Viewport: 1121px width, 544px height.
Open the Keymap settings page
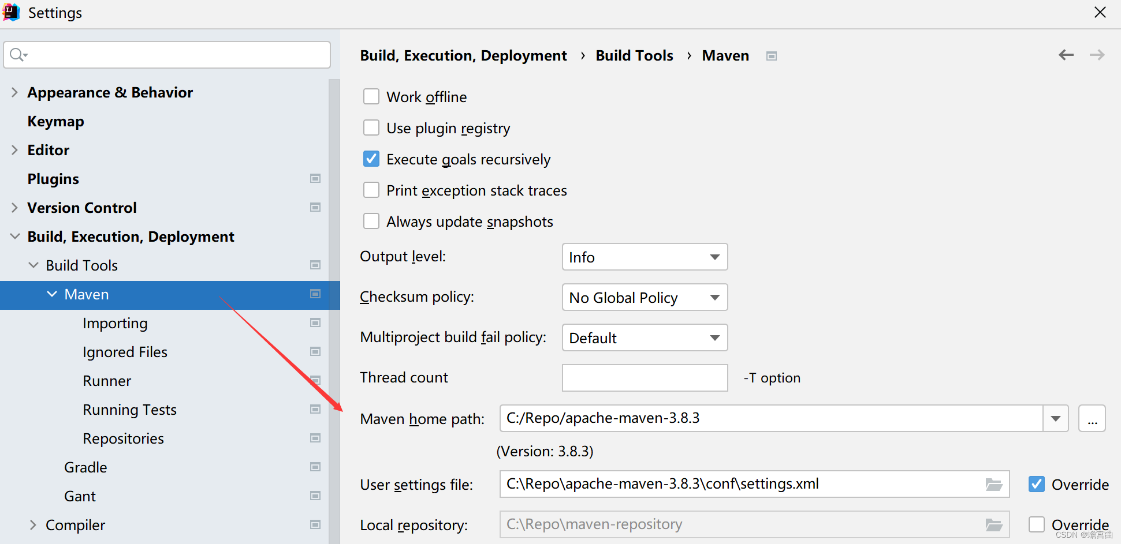click(x=56, y=121)
